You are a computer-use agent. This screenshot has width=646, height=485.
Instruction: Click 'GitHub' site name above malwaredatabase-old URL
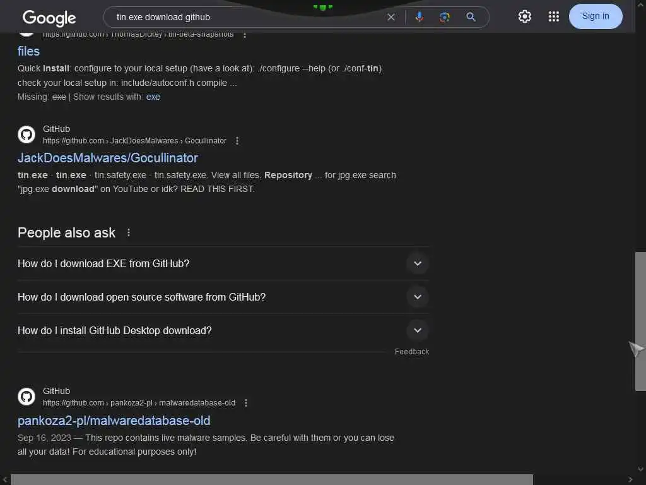coord(56,391)
